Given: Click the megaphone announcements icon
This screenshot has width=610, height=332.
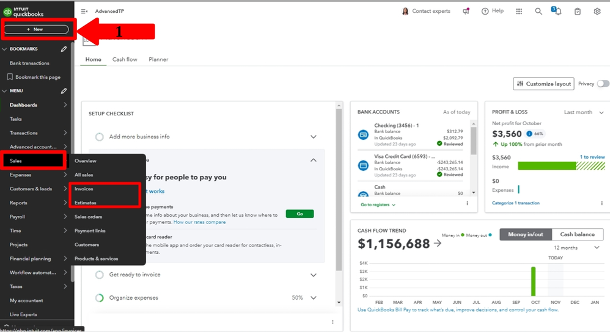Looking at the screenshot, I should click(x=466, y=11).
